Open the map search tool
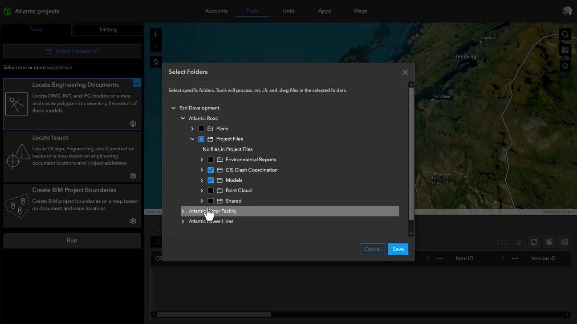 coord(565,34)
